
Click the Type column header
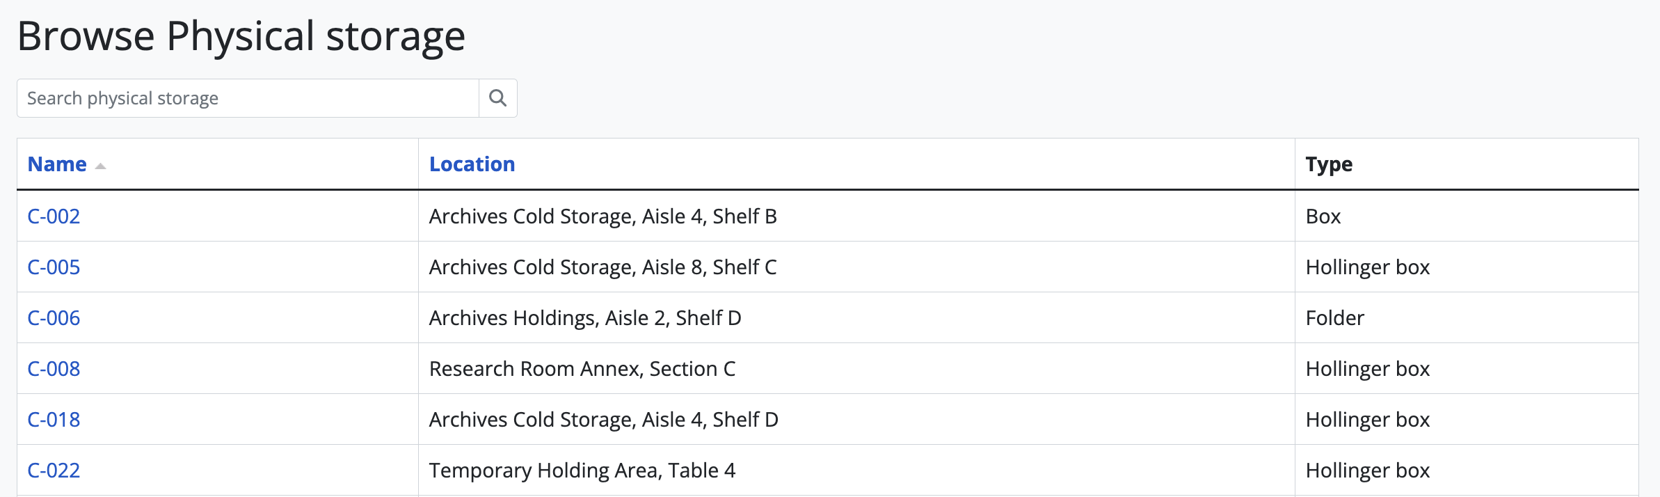tap(1329, 164)
